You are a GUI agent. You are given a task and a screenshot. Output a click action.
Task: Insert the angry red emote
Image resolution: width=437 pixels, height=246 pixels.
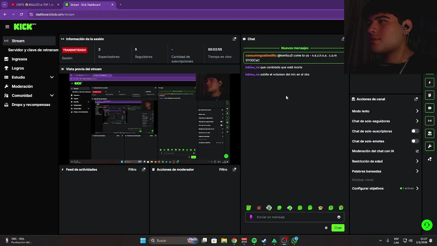coord(259,208)
